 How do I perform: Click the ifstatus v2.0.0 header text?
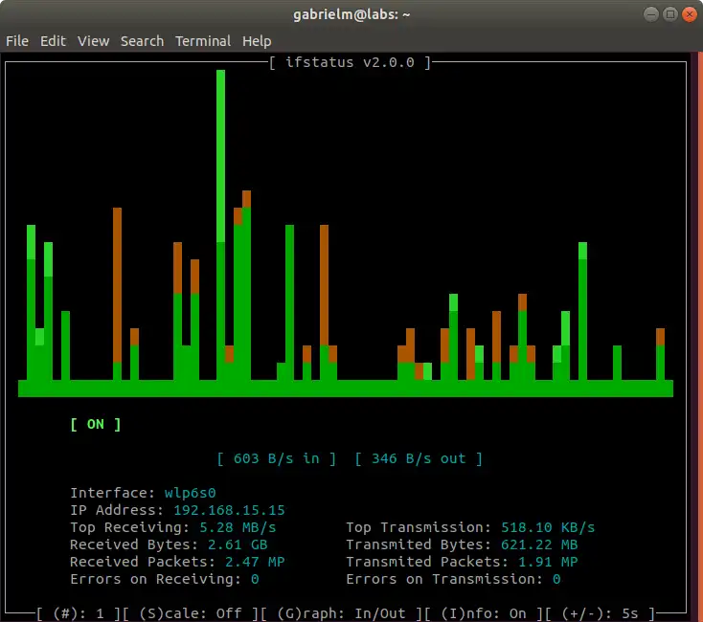pos(350,62)
